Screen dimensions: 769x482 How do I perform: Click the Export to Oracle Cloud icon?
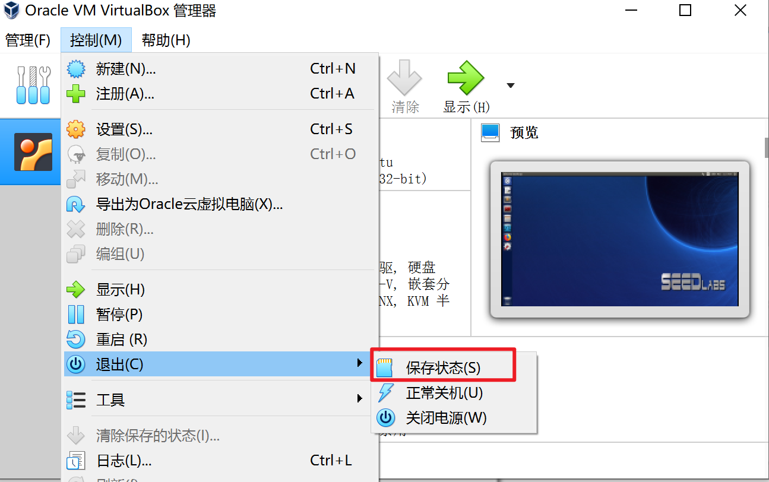point(76,205)
